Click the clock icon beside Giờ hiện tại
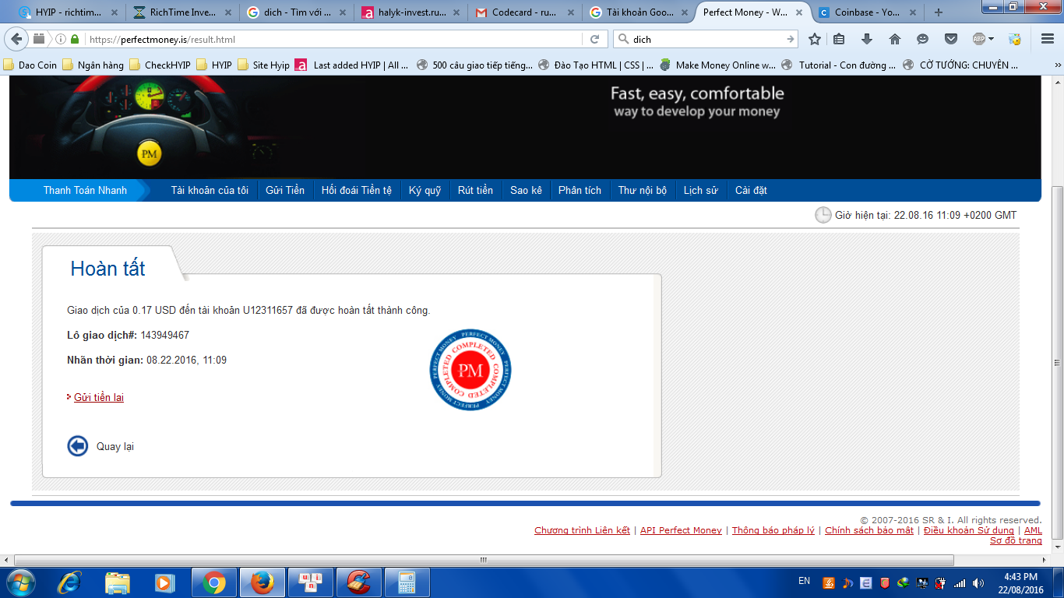Viewport: 1064px width, 598px height. click(823, 215)
